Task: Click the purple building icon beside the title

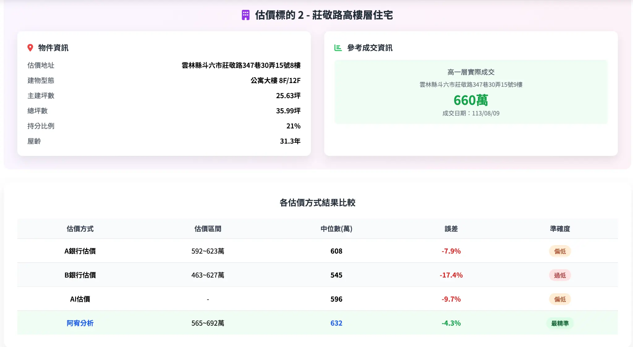Action: tap(246, 14)
